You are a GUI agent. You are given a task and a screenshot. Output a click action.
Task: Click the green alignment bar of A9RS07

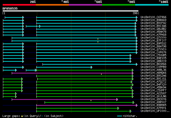(89, 103)
